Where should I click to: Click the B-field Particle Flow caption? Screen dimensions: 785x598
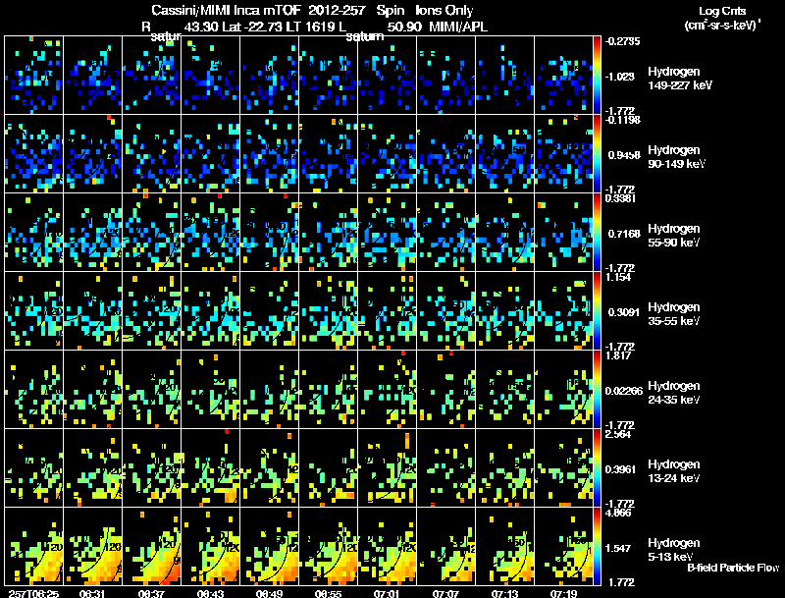point(733,568)
